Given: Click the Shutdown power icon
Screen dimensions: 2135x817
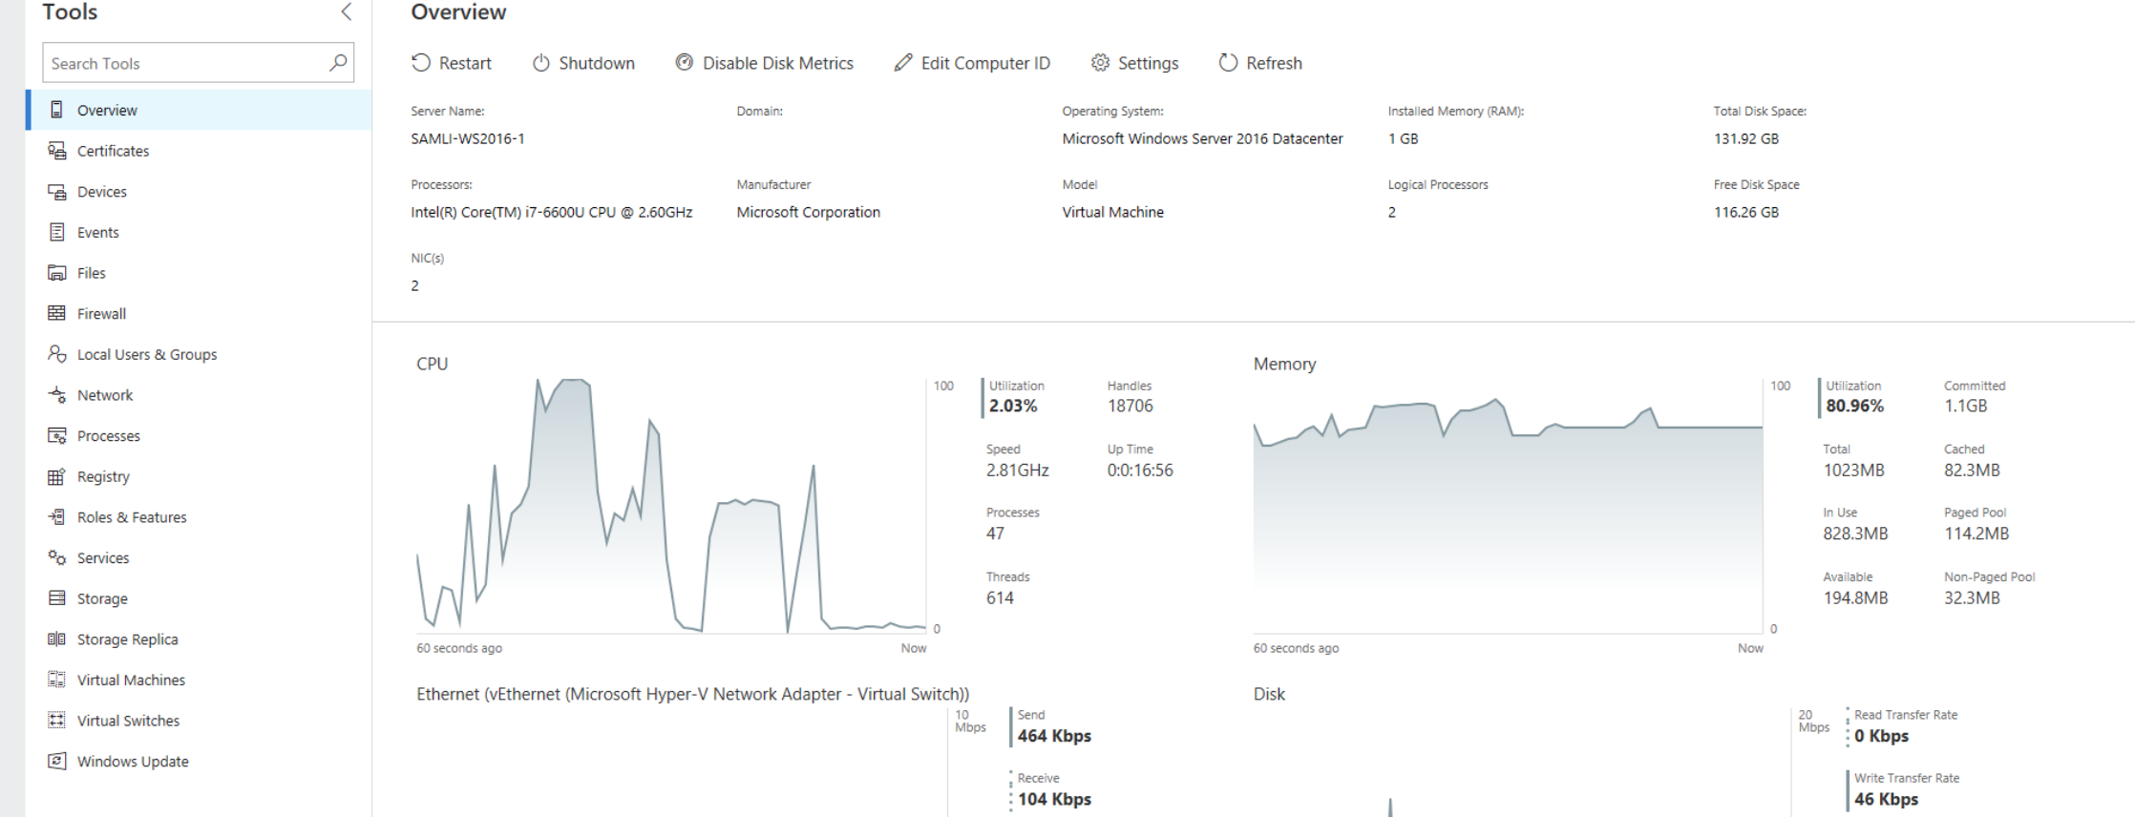Looking at the screenshot, I should tap(541, 62).
